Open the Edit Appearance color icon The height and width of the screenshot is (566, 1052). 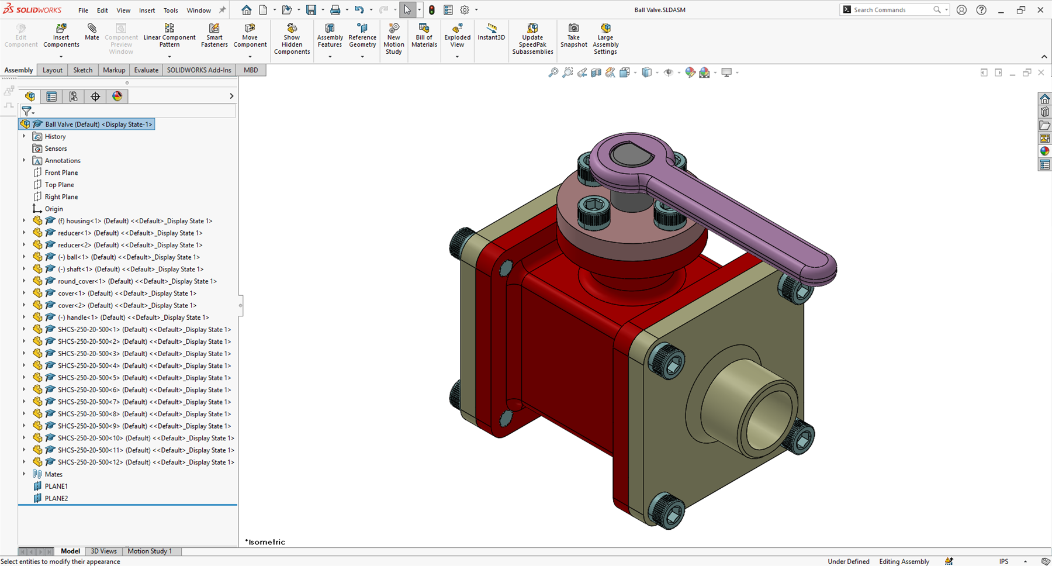coord(690,73)
